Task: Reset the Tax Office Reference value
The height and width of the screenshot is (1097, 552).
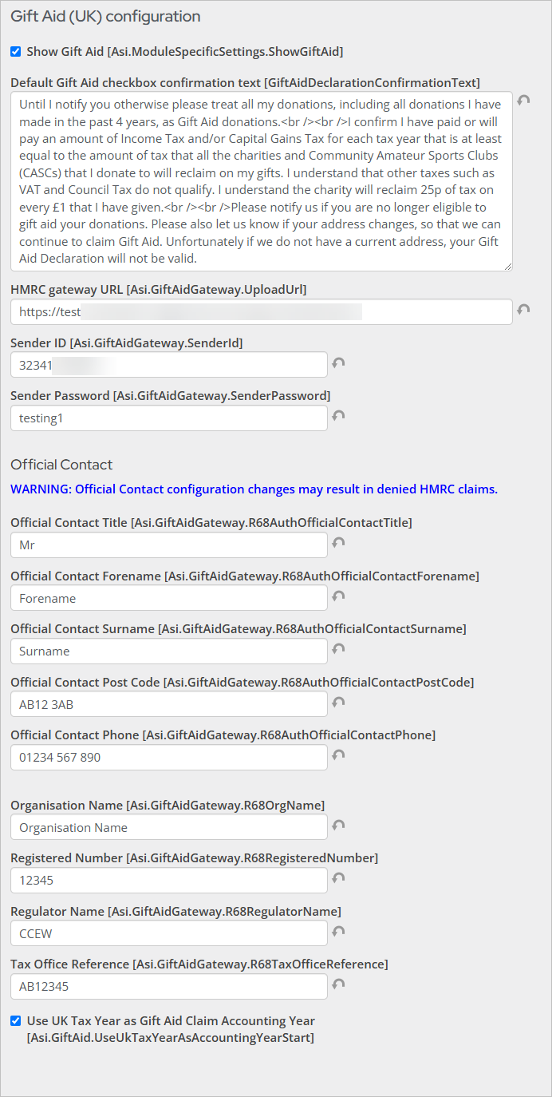Action: [338, 984]
